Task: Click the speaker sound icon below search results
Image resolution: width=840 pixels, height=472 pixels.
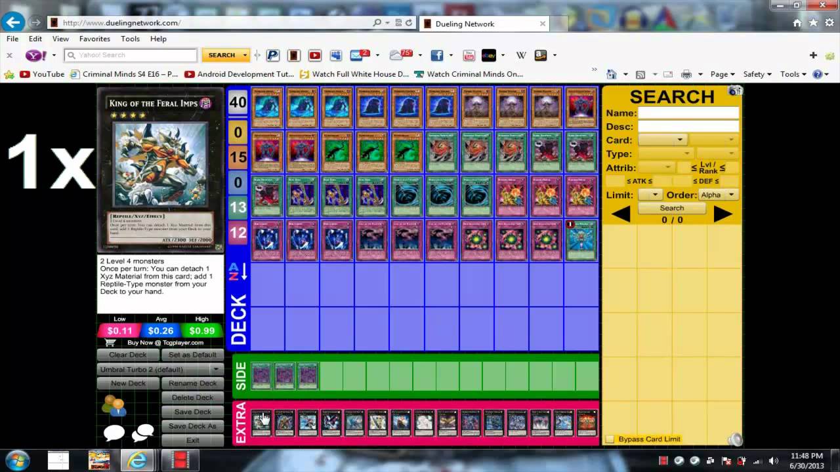Action: [x=736, y=439]
